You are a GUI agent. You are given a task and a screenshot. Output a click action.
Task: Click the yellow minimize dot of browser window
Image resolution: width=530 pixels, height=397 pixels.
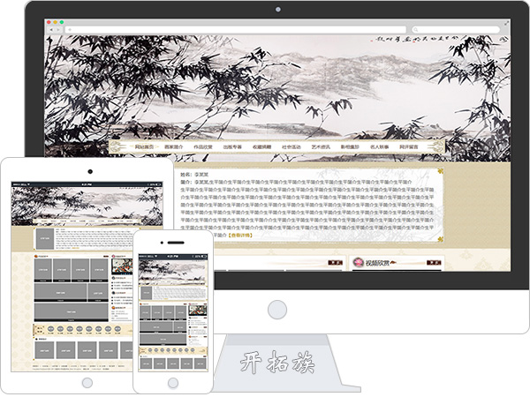point(55,22)
